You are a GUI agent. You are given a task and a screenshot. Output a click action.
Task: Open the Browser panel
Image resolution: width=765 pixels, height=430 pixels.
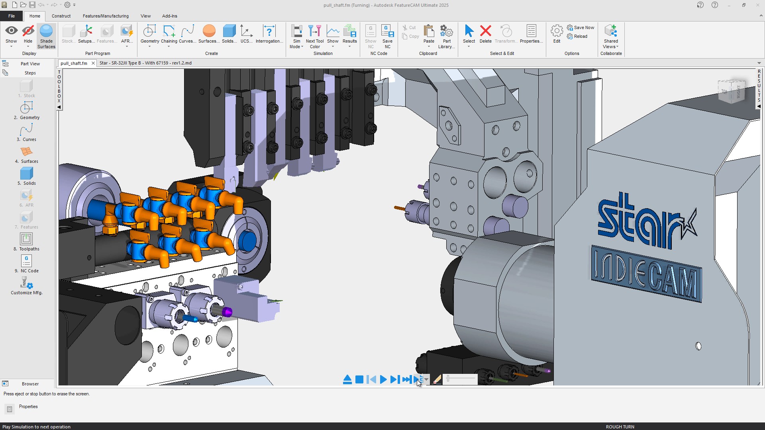coord(30,384)
